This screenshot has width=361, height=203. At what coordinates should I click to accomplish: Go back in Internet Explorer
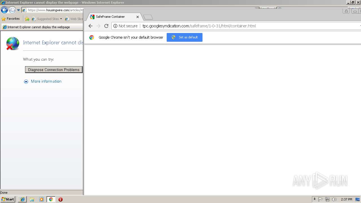tap(4, 10)
